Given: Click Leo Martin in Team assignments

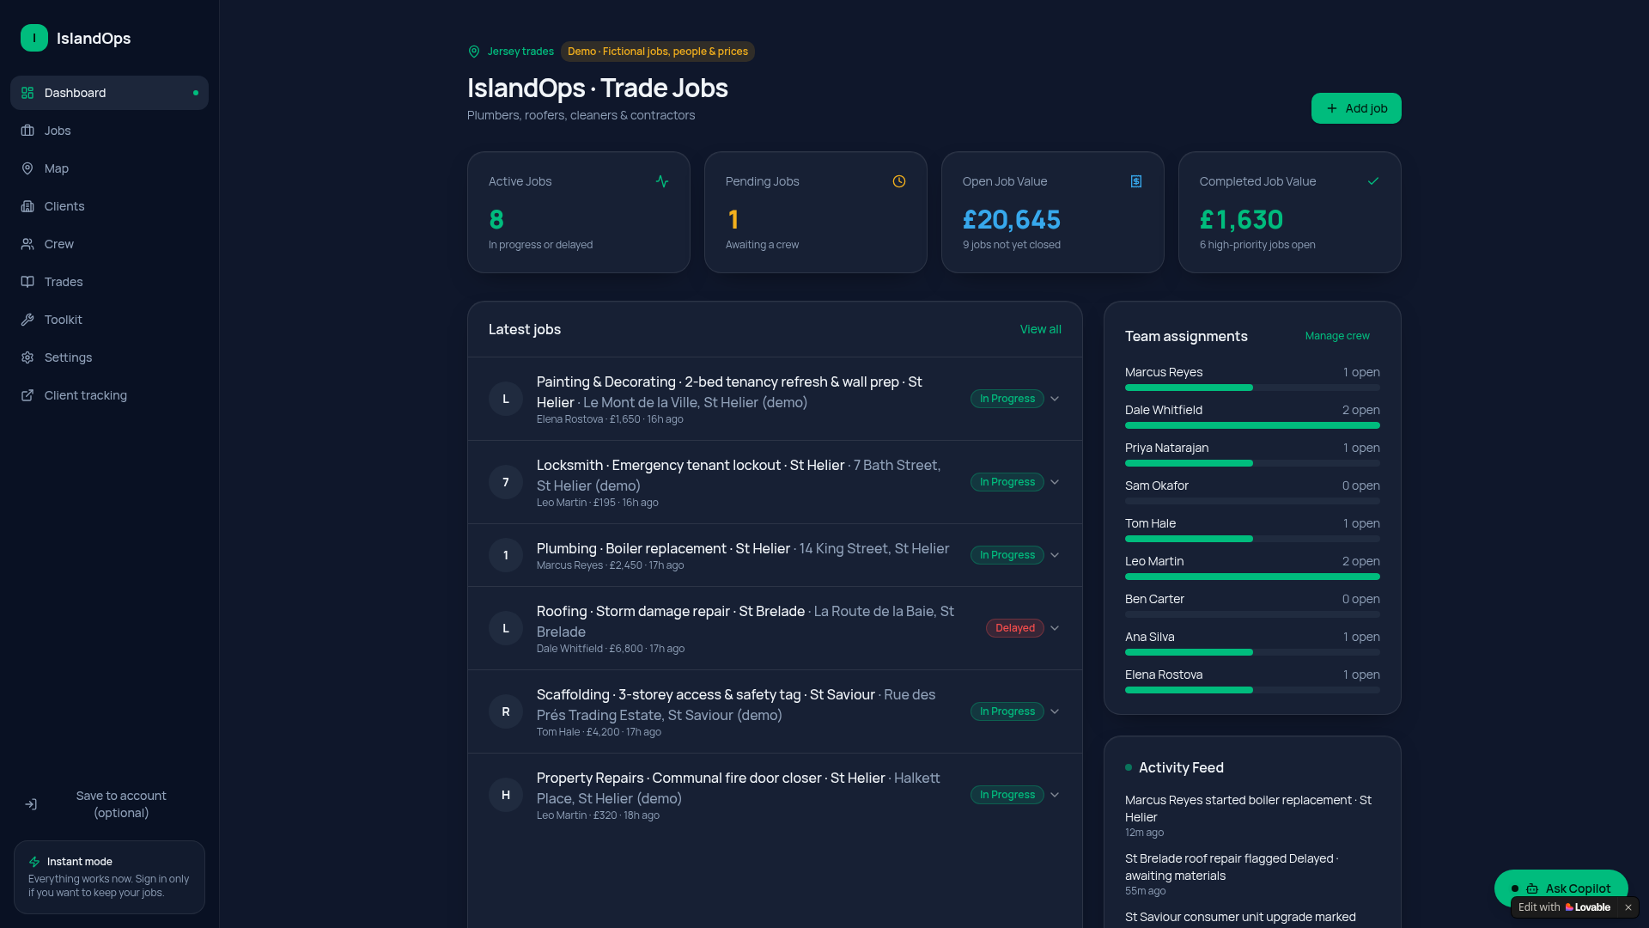Looking at the screenshot, I should (1154, 561).
